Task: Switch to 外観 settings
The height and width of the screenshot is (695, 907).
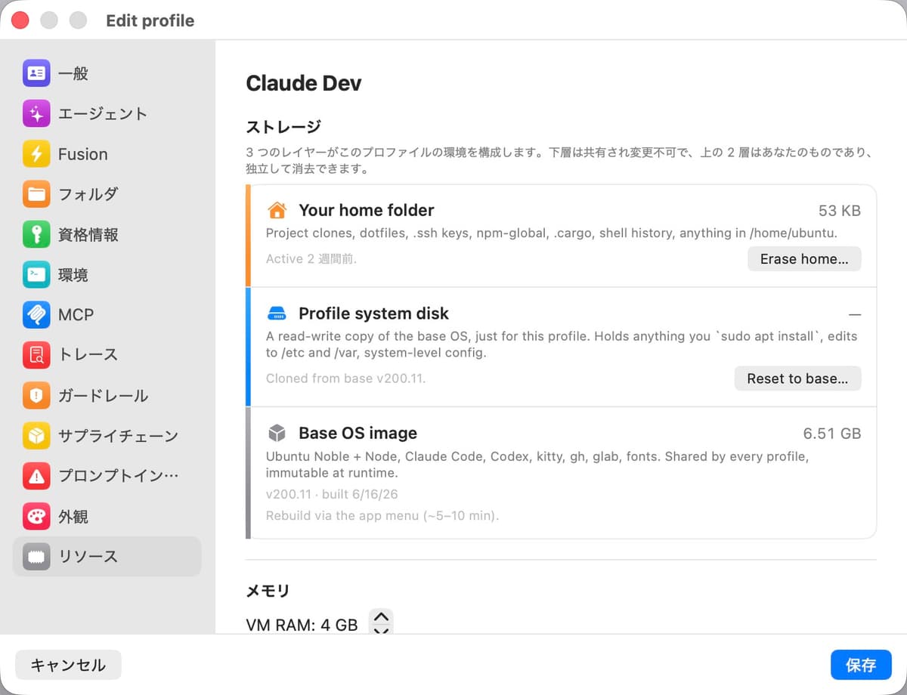Action: [x=107, y=516]
